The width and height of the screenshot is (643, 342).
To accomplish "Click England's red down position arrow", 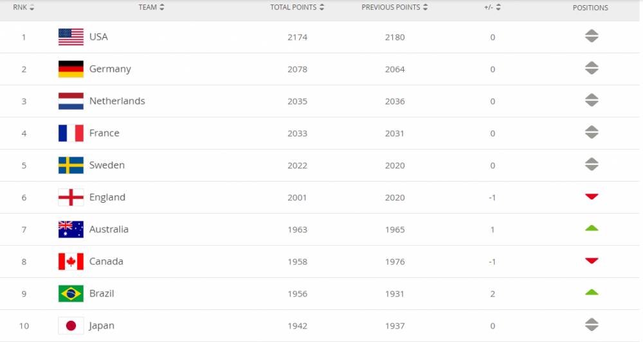I will click(x=592, y=197).
